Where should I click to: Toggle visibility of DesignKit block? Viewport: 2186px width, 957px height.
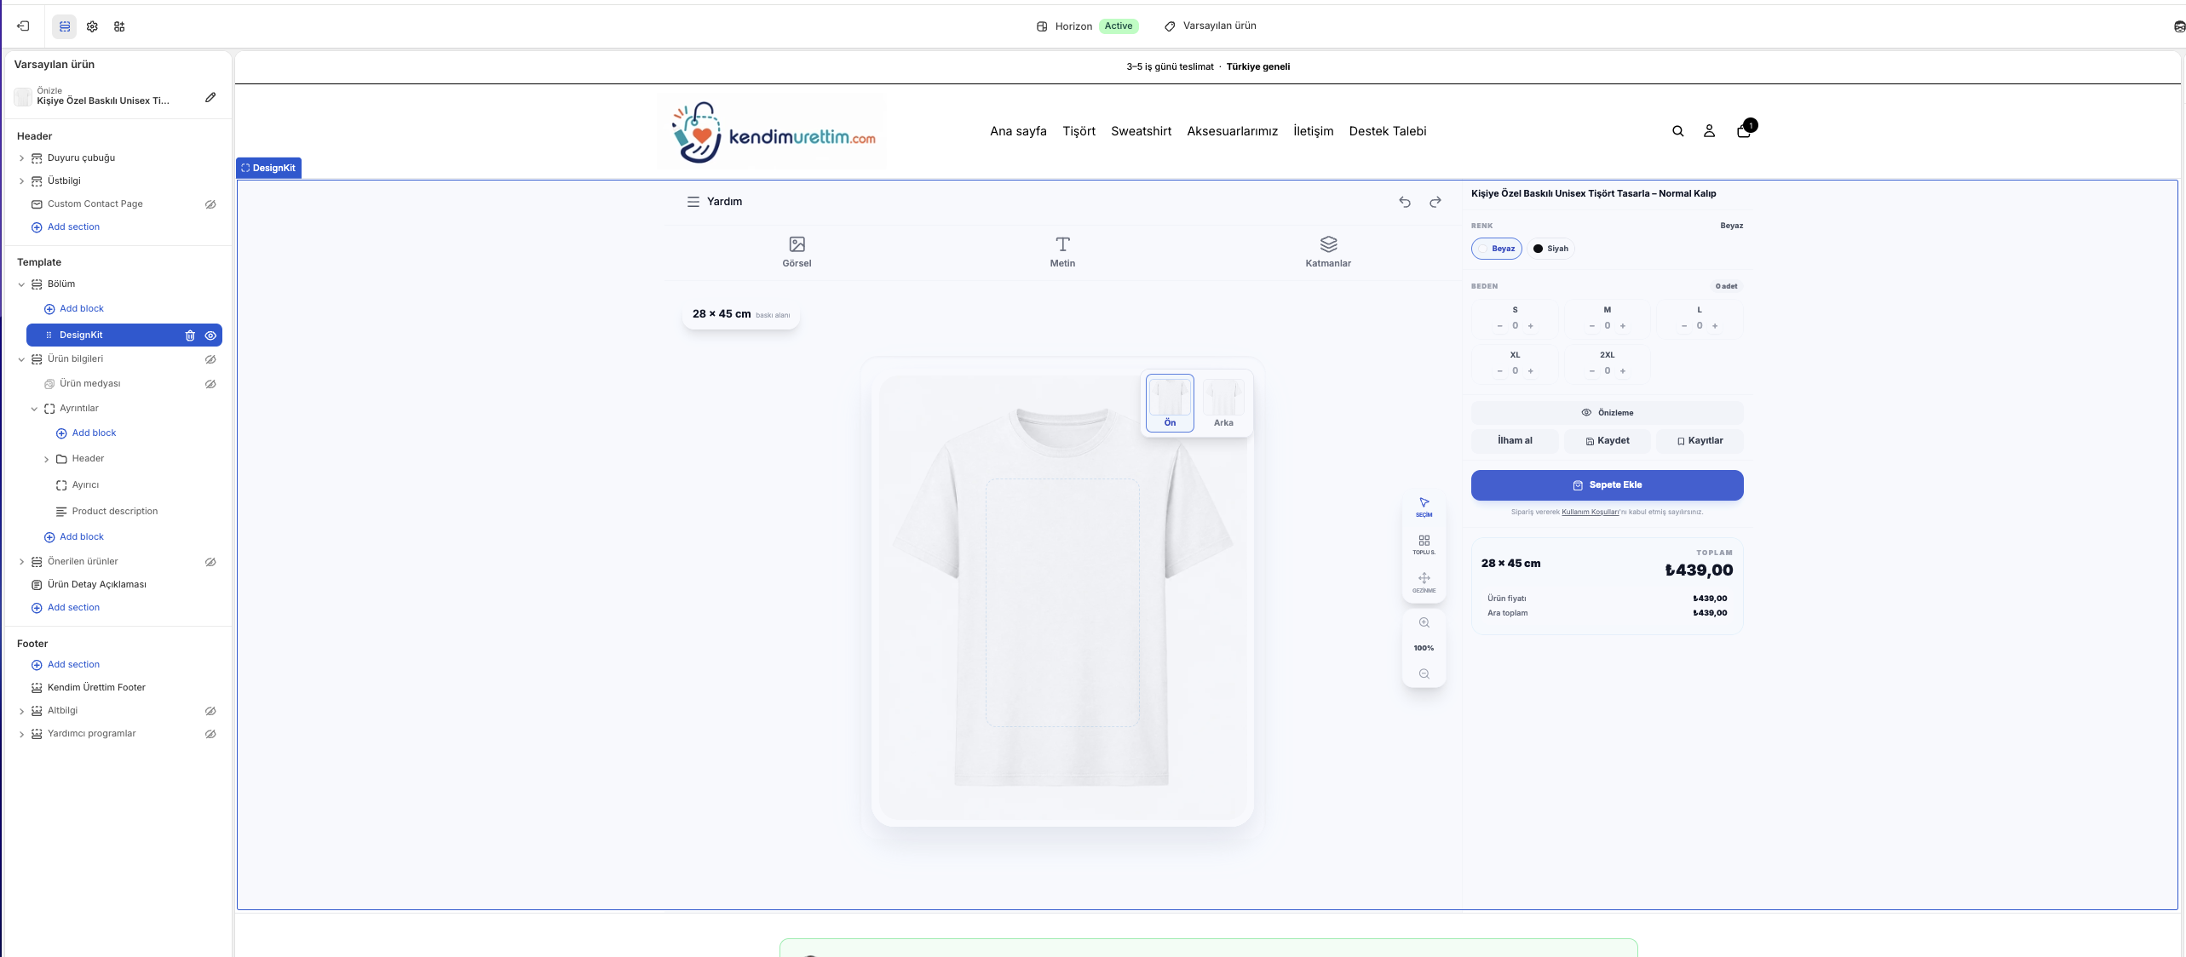coord(210,335)
